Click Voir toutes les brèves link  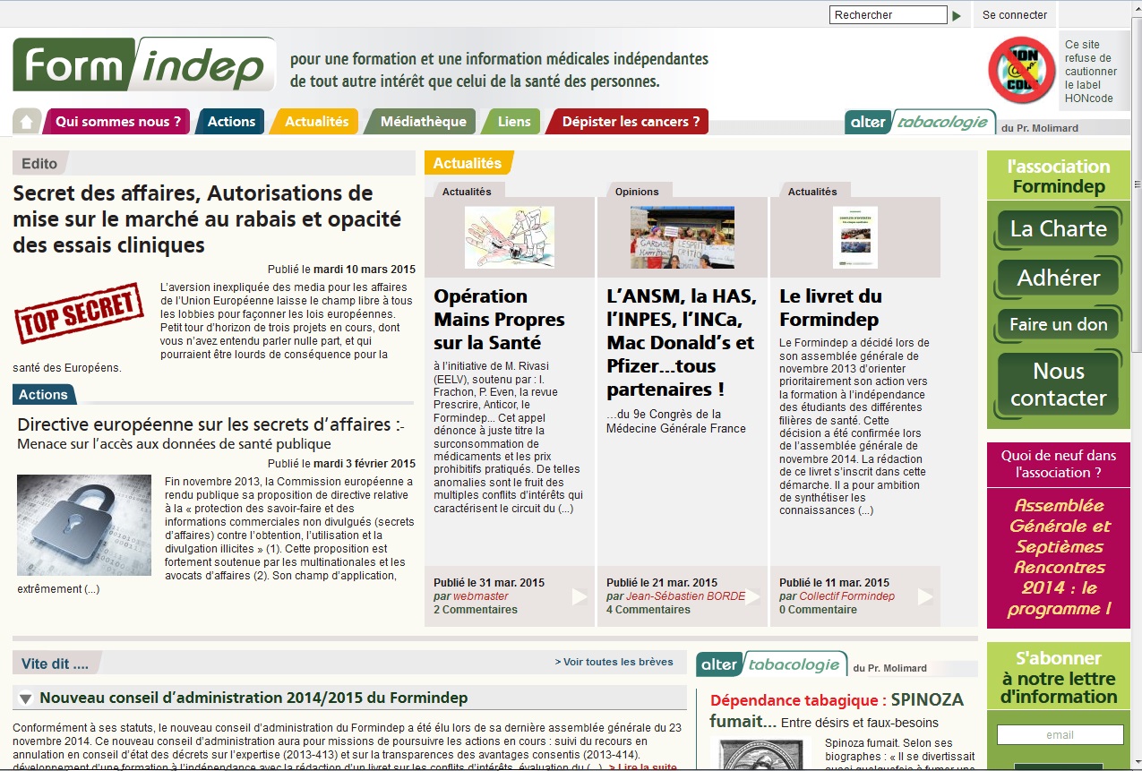[x=614, y=662]
